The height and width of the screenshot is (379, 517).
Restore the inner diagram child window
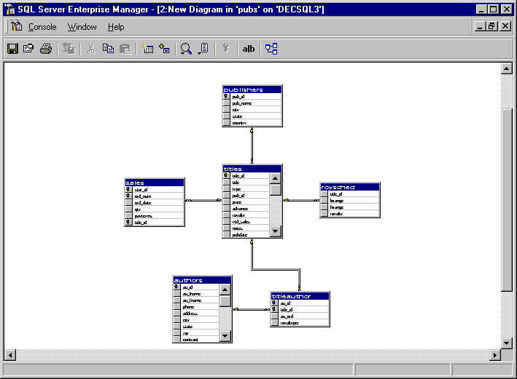pyautogui.click(x=491, y=26)
